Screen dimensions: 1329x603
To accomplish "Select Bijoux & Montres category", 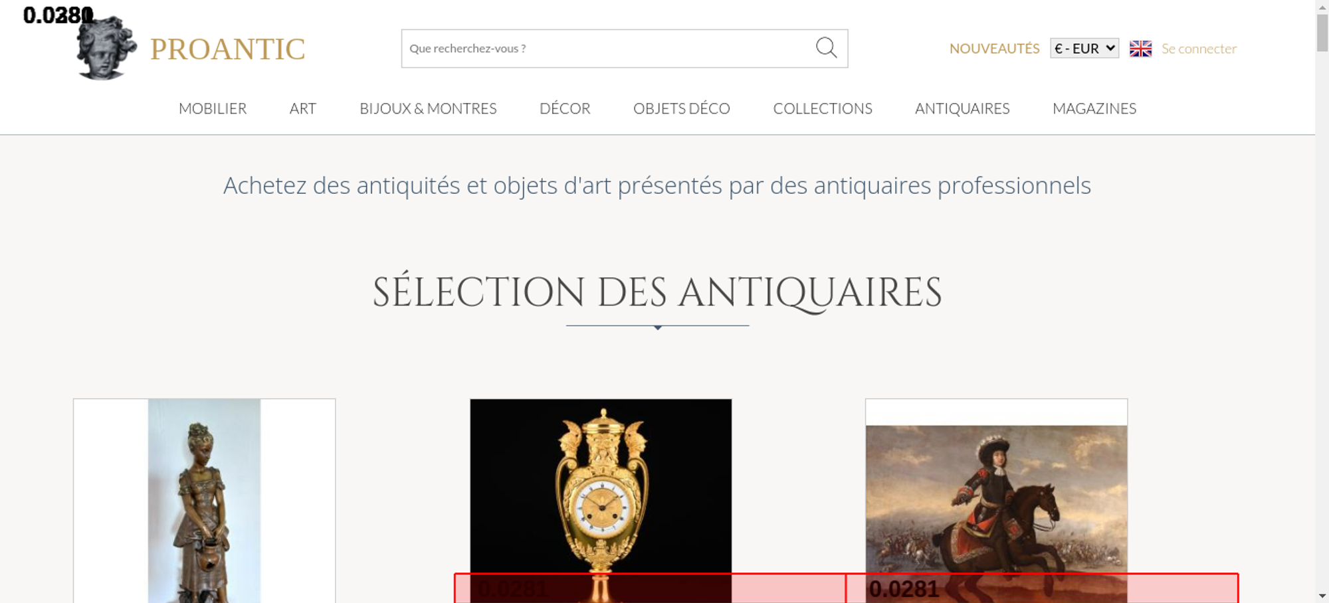I will pos(428,108).
